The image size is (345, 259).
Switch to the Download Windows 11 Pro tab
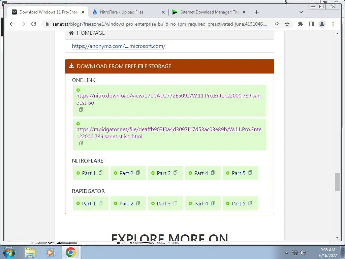click(x=48, y=12)
